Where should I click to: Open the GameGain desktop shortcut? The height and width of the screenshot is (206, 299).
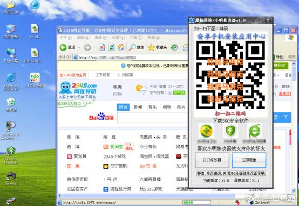11,178
